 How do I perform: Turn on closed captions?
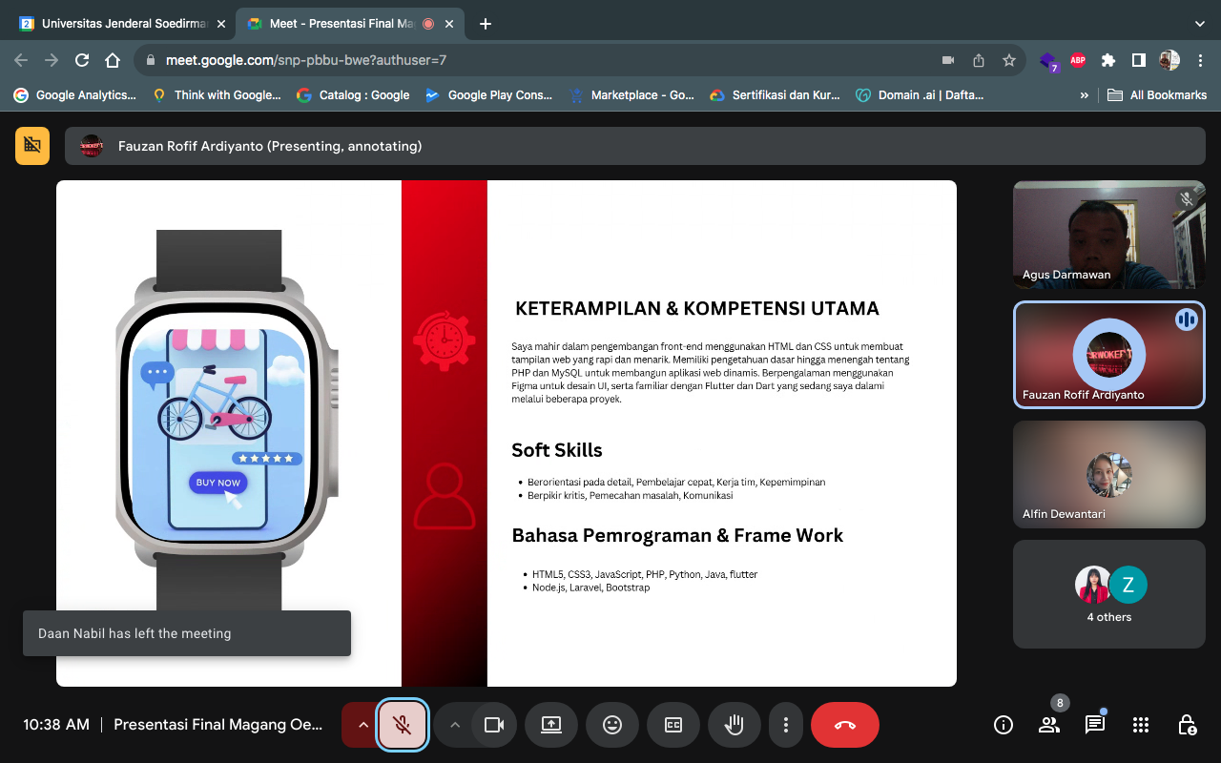673,725
